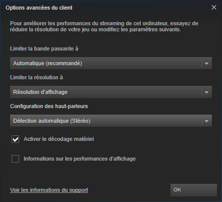Click the resolution limit down-arrow icon
Viewport: 222px width, 202px height.
click(x=206, y=92)
